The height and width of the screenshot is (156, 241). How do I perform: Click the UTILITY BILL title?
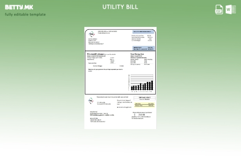click(120, 7)
